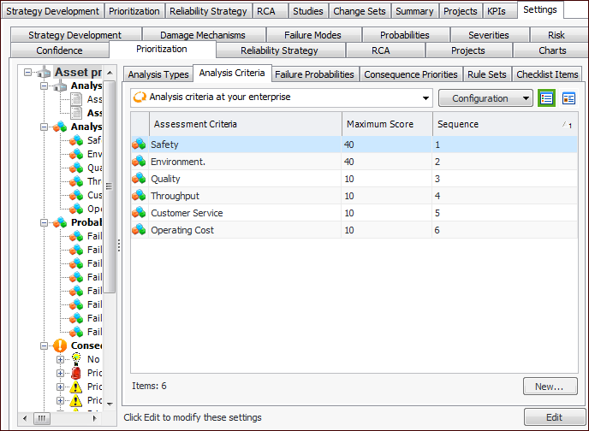
Task: Select the Environment. criteria row text
Action: tap(178, 162)
